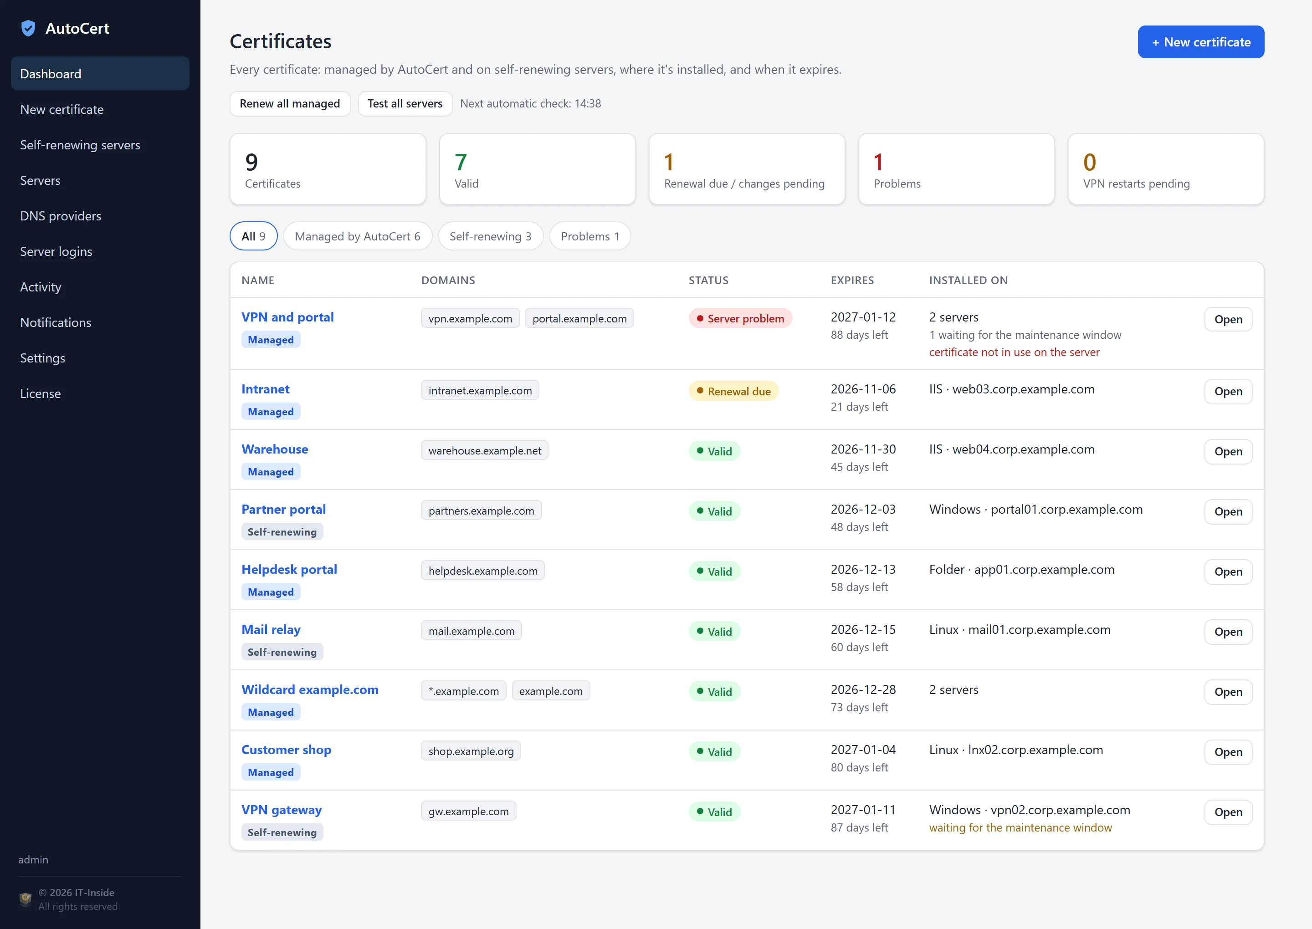Click the vpn.example.com domain chip
Viewport: 1312px width, 929px height.
click(470, 319)
